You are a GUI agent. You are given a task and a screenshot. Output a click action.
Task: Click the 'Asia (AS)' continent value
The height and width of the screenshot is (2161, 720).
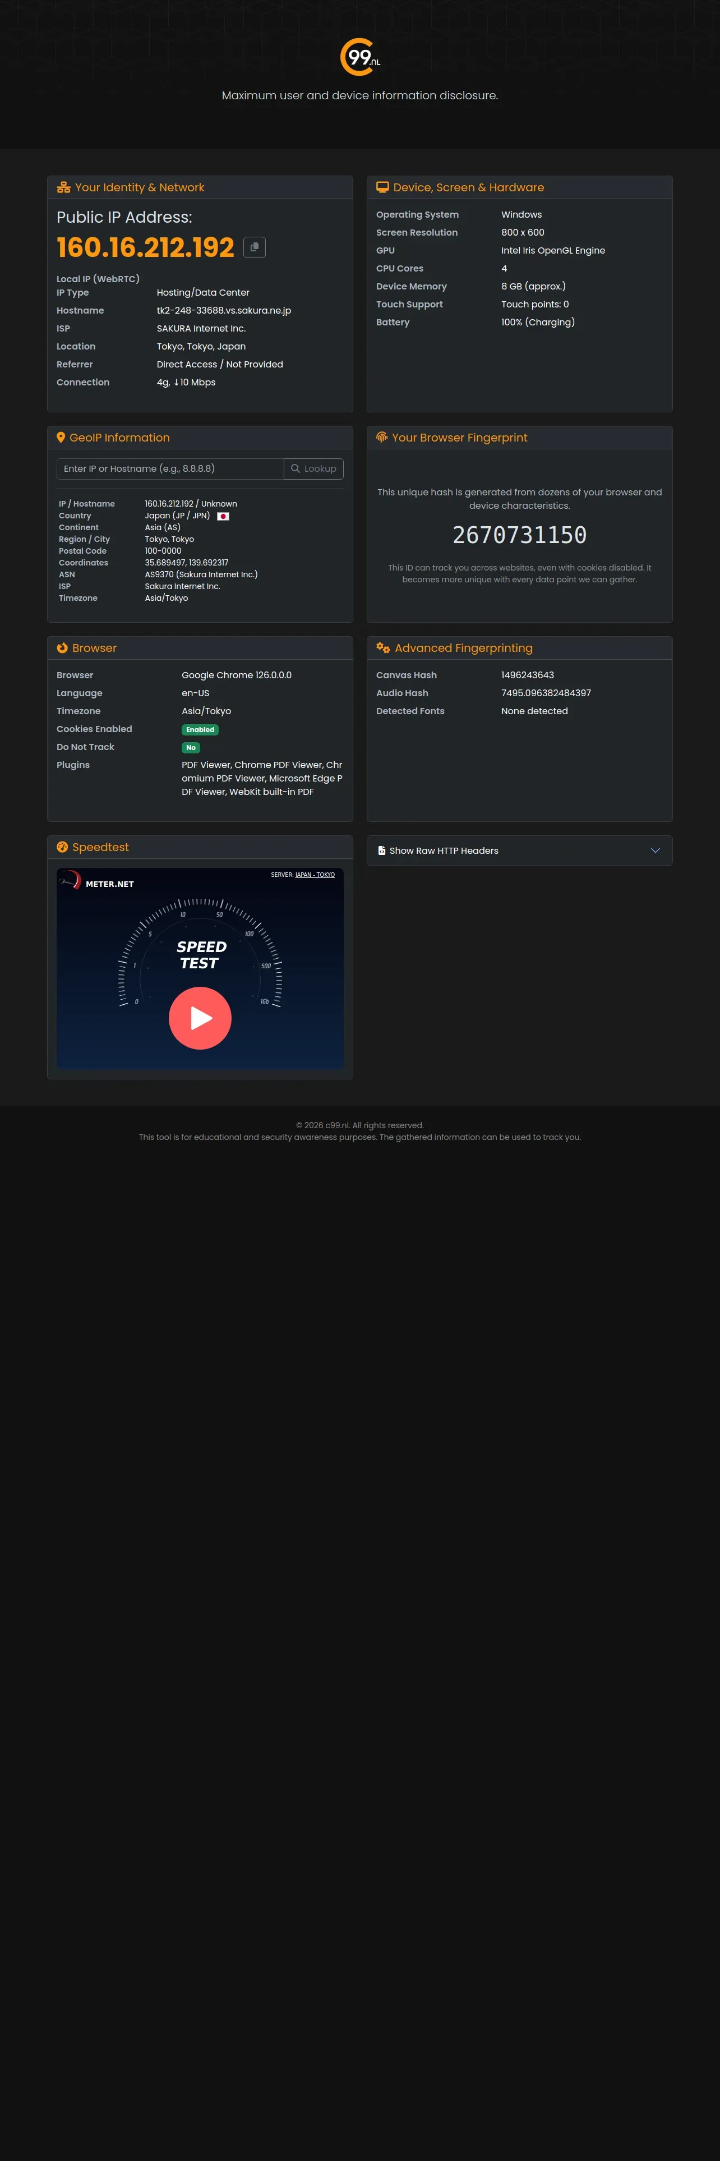point(163,528)
